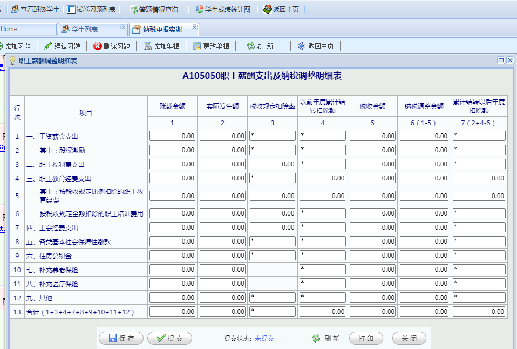Click the red 删除习题 delete icon

[x=98, y=46]
